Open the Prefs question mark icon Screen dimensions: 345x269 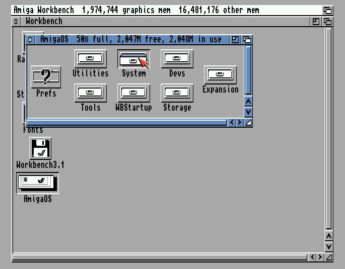point(46,77)
